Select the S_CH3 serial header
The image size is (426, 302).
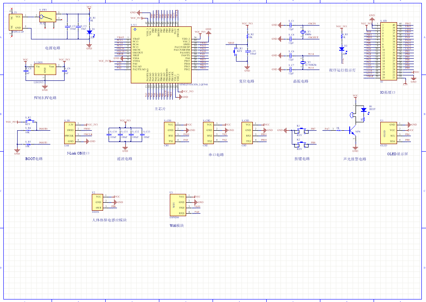(247, 133)
